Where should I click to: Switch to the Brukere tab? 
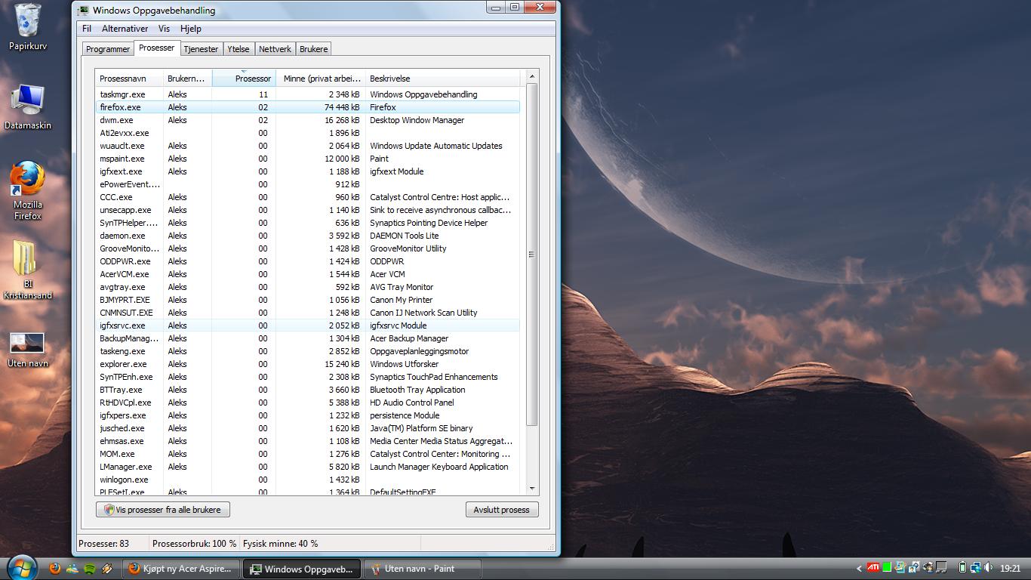coord(314,49)
